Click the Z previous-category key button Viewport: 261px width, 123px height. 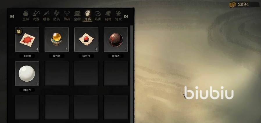(12, 16)
